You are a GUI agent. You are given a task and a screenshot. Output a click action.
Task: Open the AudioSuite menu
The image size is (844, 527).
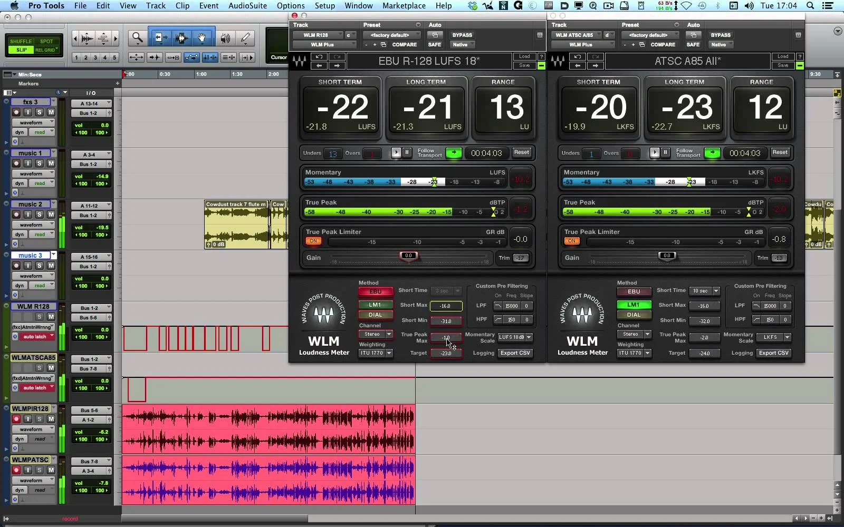pyautogui.click(x=247, y=6)
